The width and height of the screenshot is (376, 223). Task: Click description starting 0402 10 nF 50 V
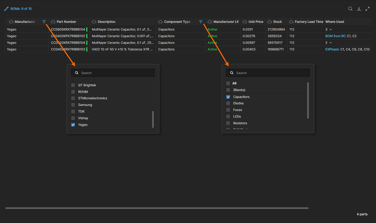pyautogui.click(x=123, y=49)
